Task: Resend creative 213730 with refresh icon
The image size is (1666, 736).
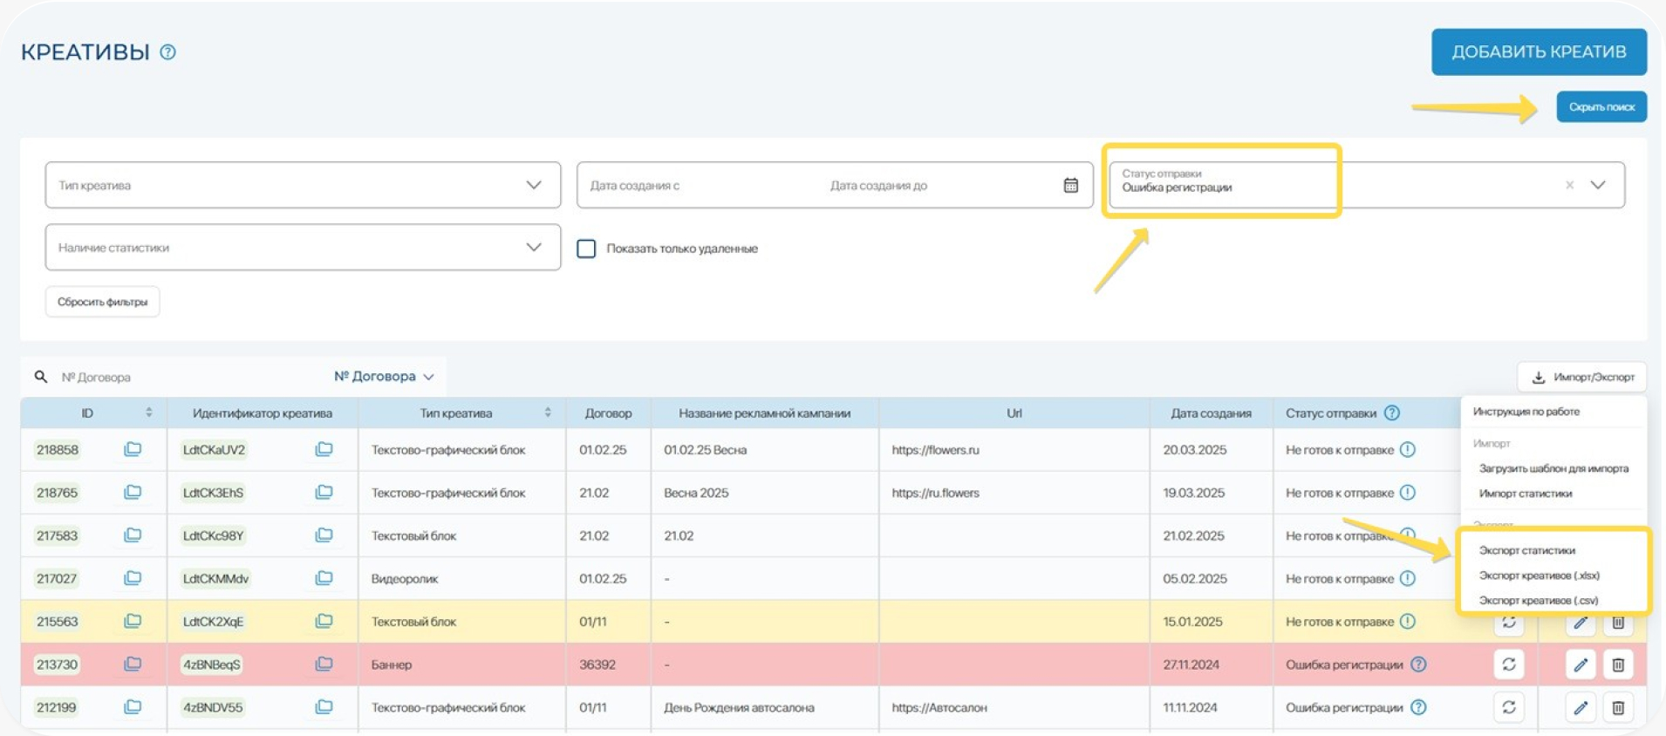Action: (x=1509, y=664)
